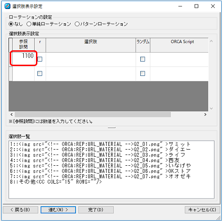Check the r checkbox in second row
This screenshot has width=223, height=221.
tap(40, 73)
